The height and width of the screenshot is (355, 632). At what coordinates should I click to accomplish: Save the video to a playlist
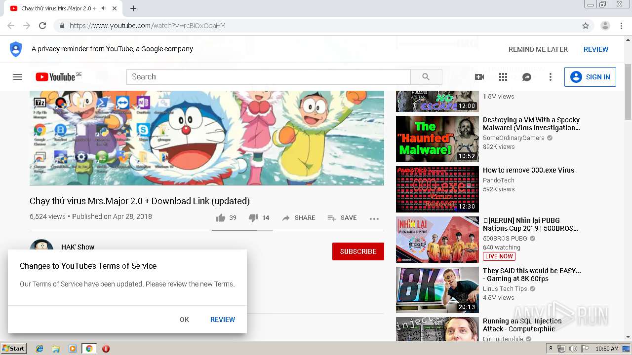coord(342,218)
